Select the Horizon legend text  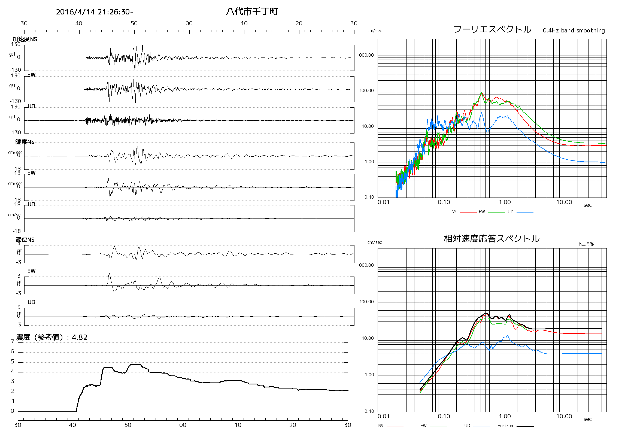[x=505, y=426]
